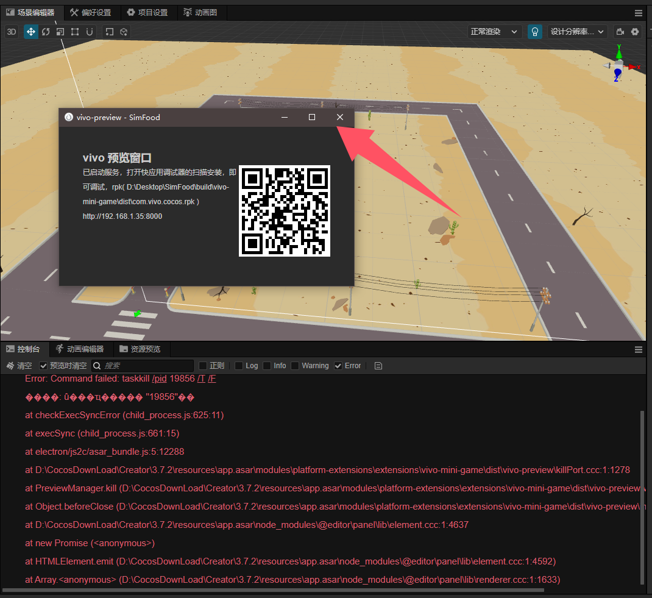
Task: Click the 'at HTMLElement.emit' stack line
Action: tap(290, 561)
